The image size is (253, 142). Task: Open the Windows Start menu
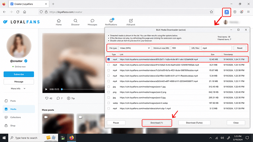click(x=4, y=138)
